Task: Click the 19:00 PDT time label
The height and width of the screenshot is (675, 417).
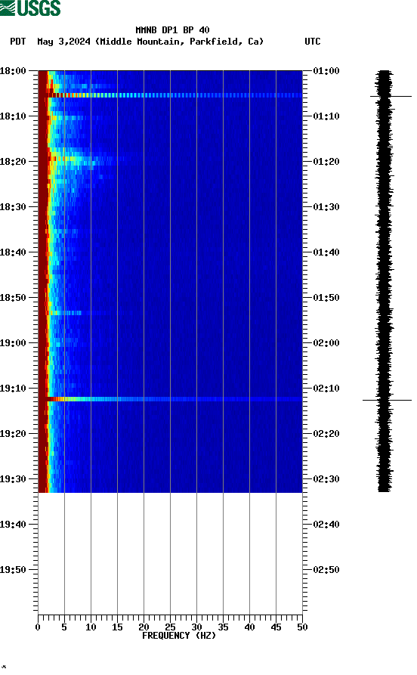Action: 13,343
